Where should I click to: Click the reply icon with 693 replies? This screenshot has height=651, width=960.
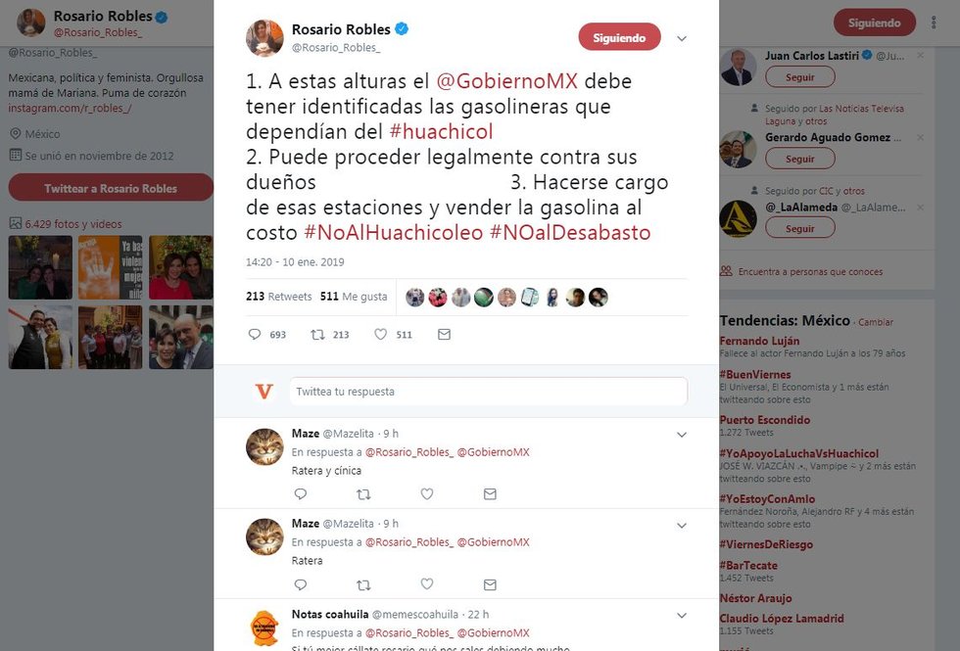point(255,334)
